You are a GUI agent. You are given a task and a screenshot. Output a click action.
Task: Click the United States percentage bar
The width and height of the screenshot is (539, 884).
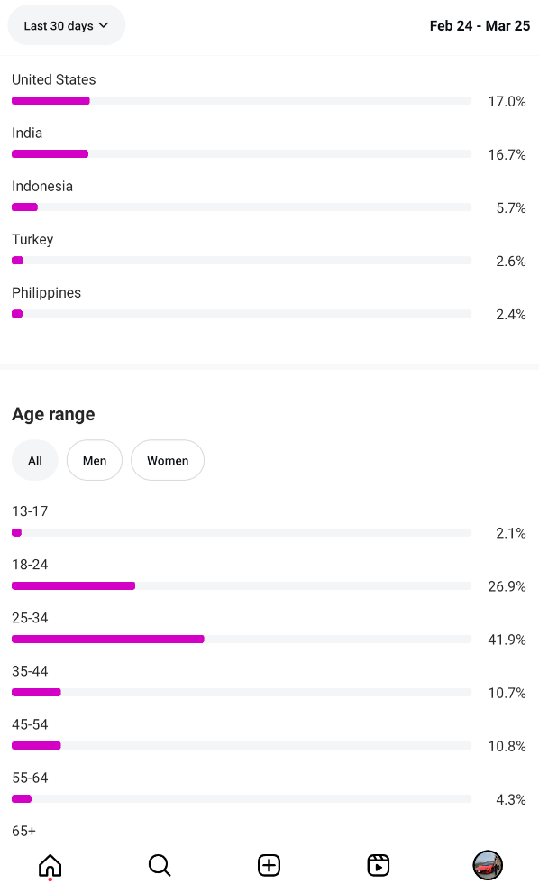(242, 101)
